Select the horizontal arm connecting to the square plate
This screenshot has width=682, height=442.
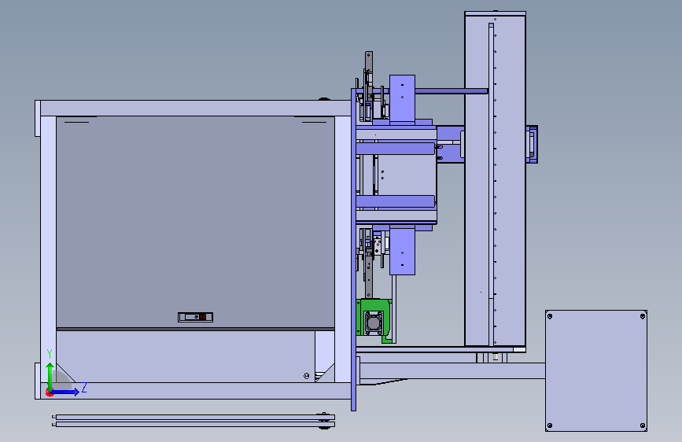point(452,370)
